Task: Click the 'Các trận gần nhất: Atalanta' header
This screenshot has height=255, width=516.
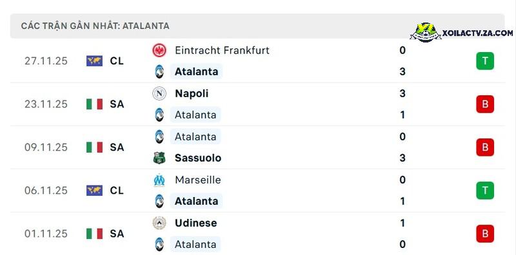Action: pyautogui.click(x=95, y=26)
